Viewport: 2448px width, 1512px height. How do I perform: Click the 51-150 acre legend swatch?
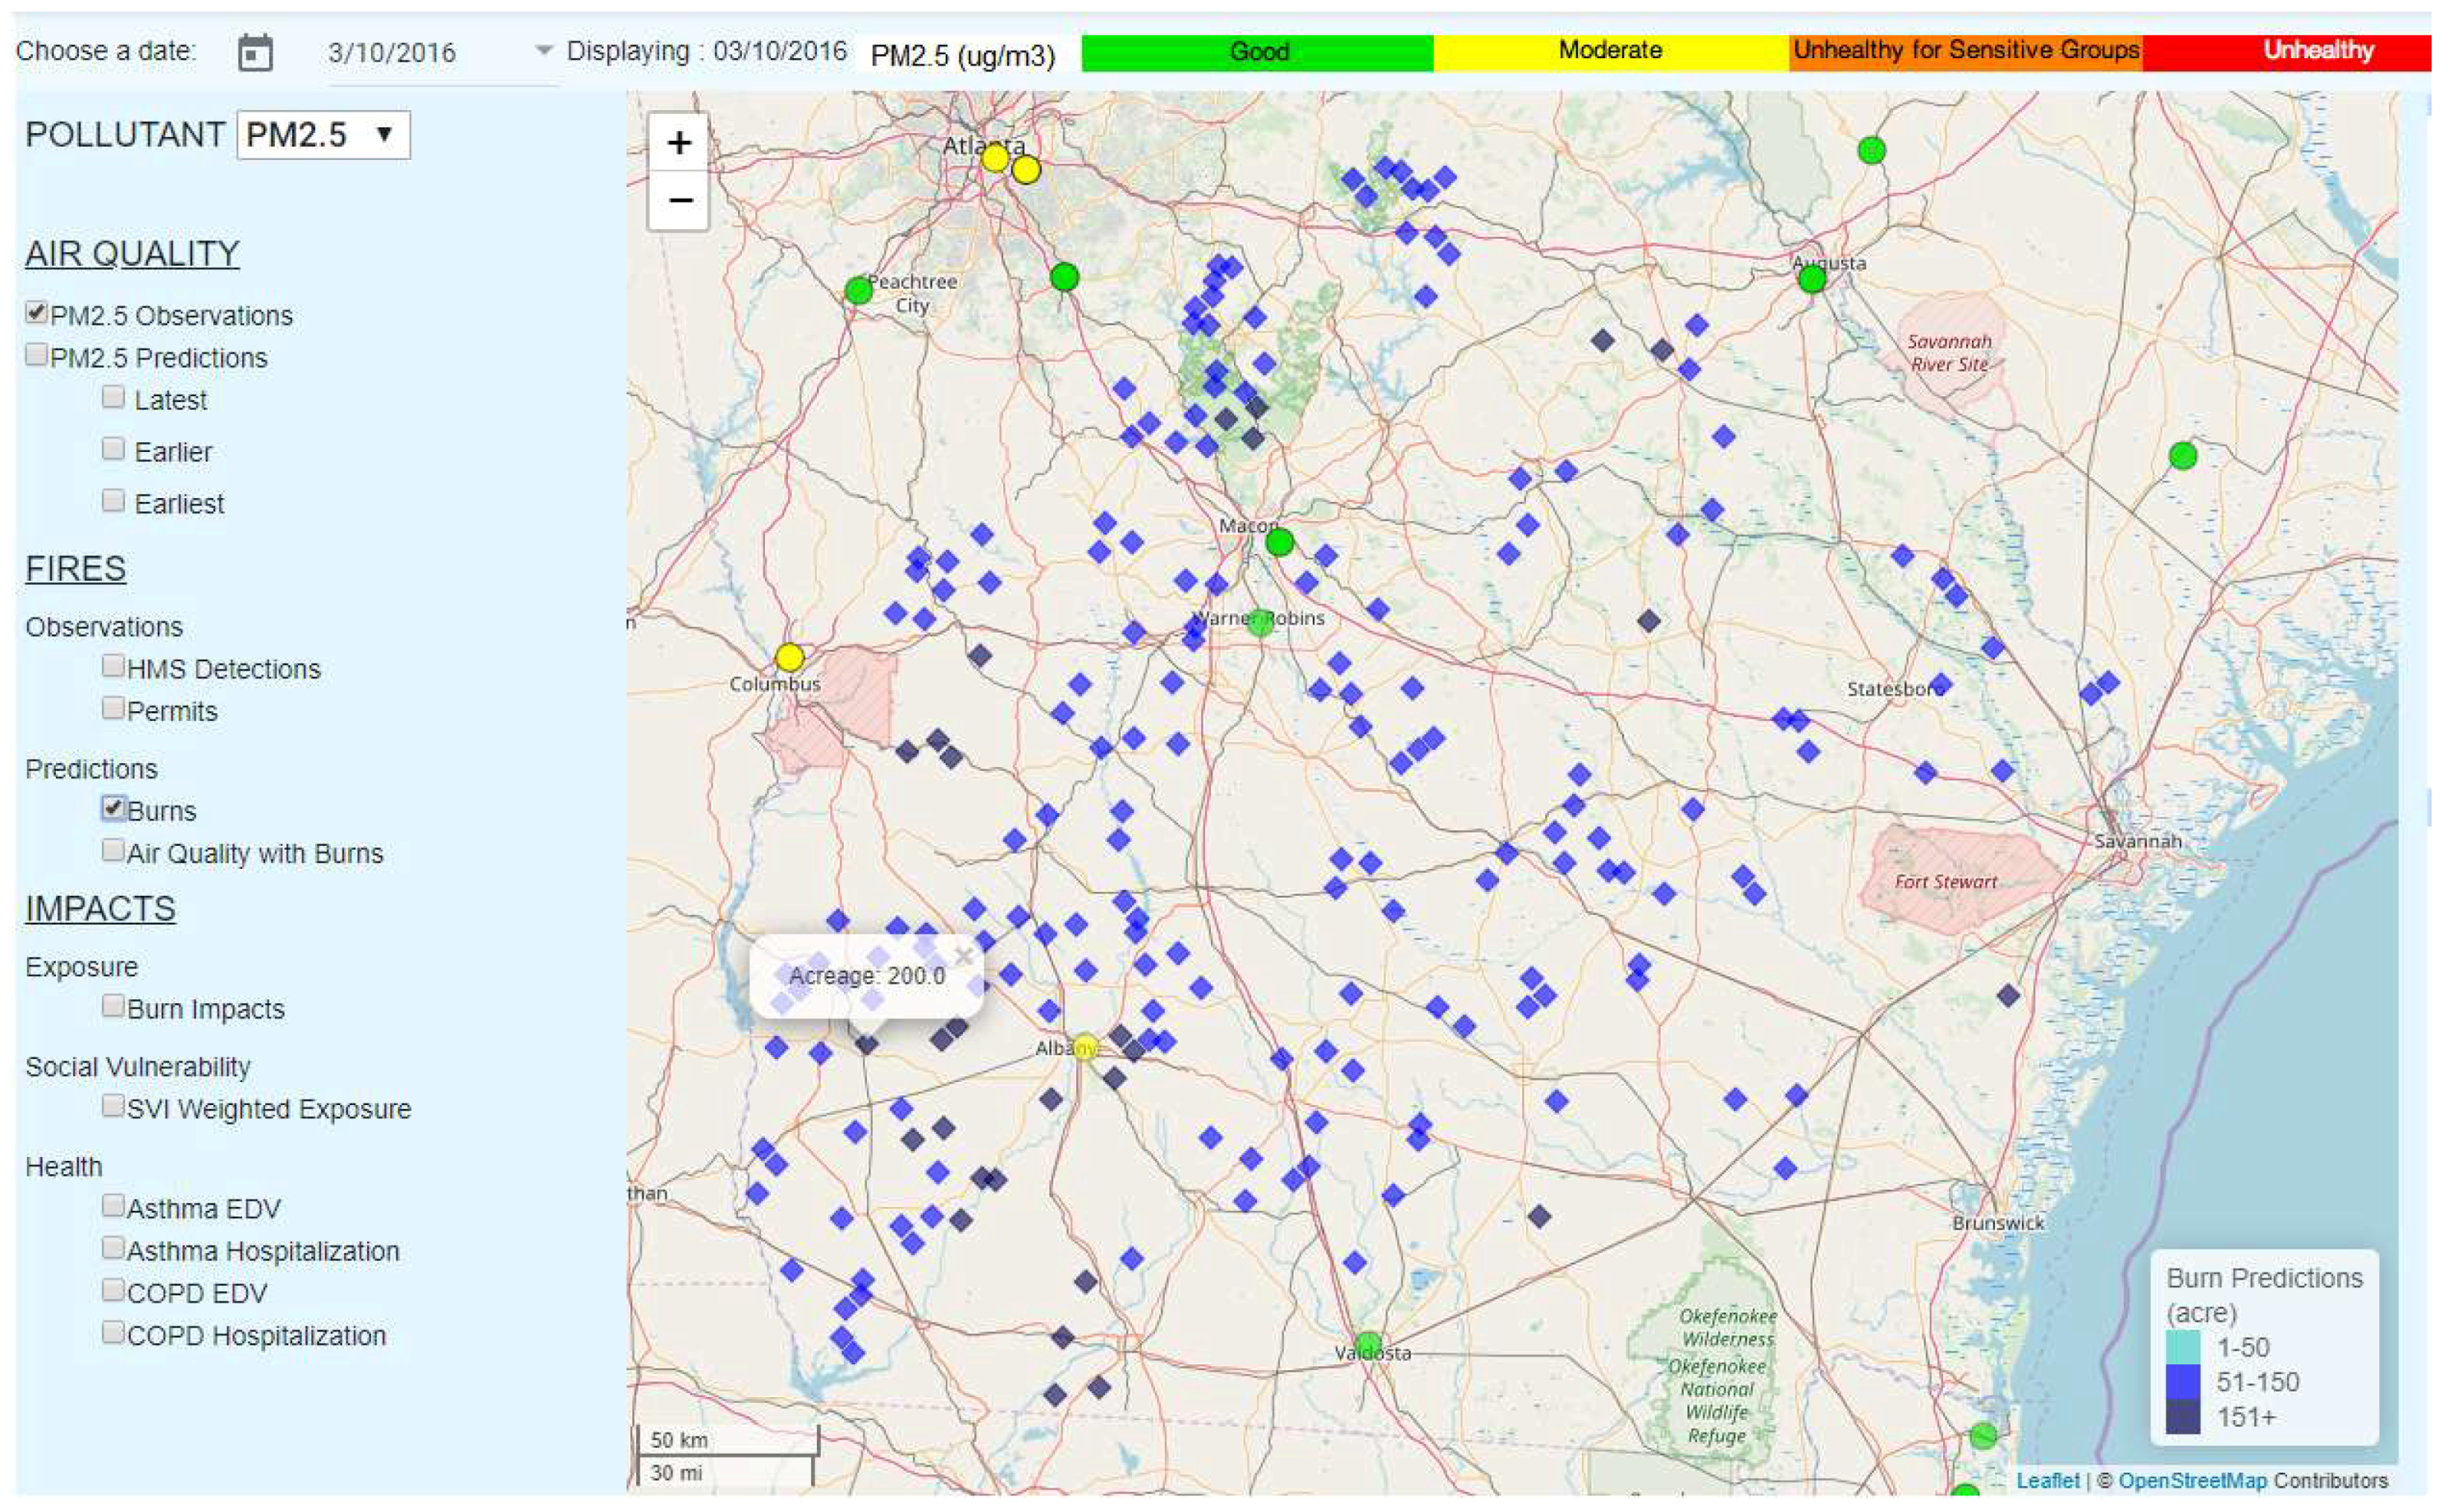[2183, 1382]
